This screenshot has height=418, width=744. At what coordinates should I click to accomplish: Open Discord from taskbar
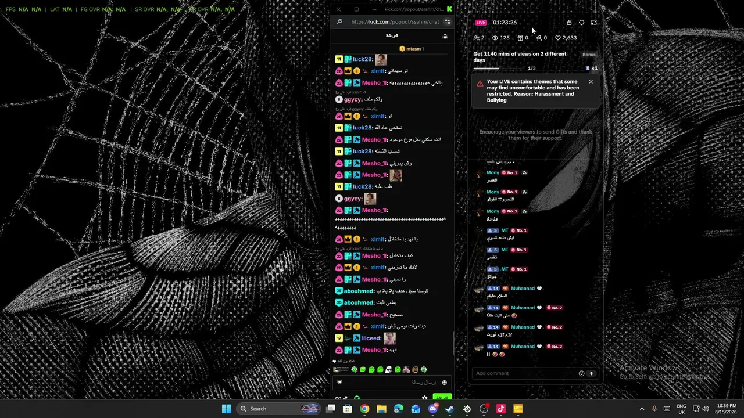[x=433, y=409]
